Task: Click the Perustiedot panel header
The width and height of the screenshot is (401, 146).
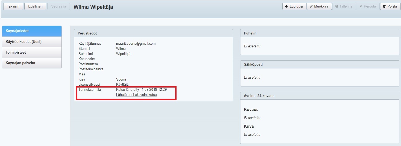Action: [153, 33]
